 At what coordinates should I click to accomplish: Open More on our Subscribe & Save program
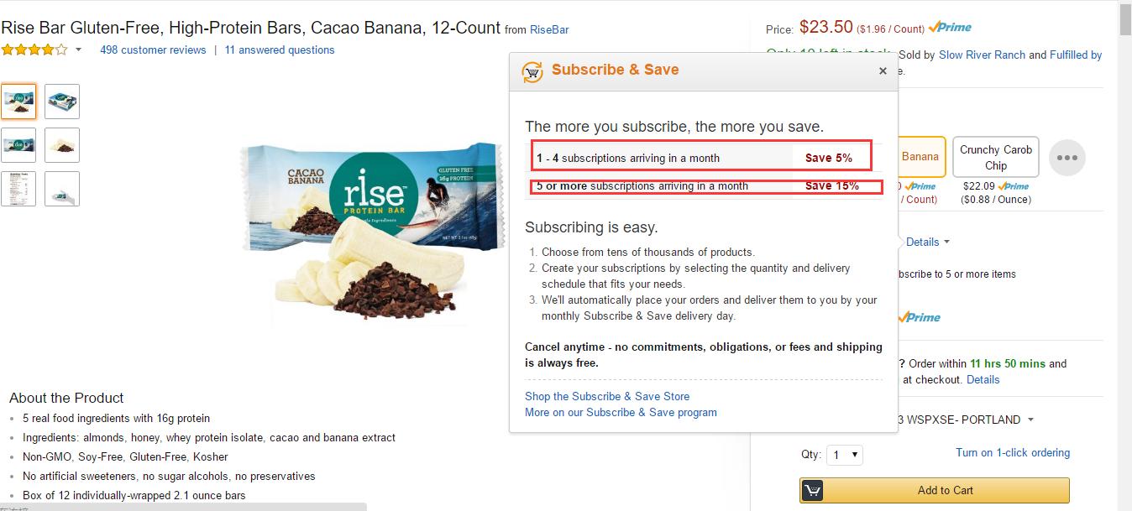621,412
